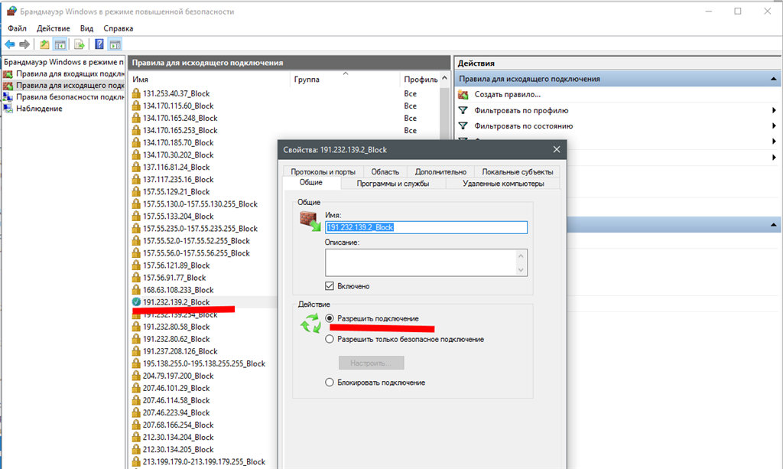783x469 pixels.
Task: Open the Действие menu
Action: [54, 28]
